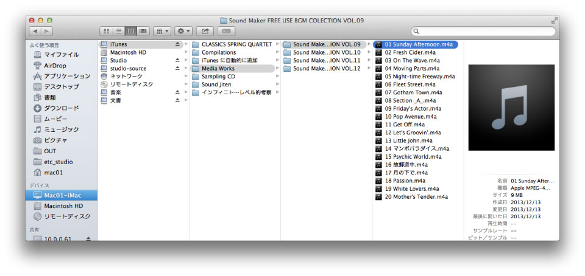The image size is (585, 276).
Task: Select 07 Gotham Town.m4a
Action: pos(416,92)
